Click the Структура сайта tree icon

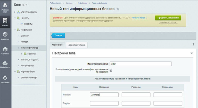19,12
